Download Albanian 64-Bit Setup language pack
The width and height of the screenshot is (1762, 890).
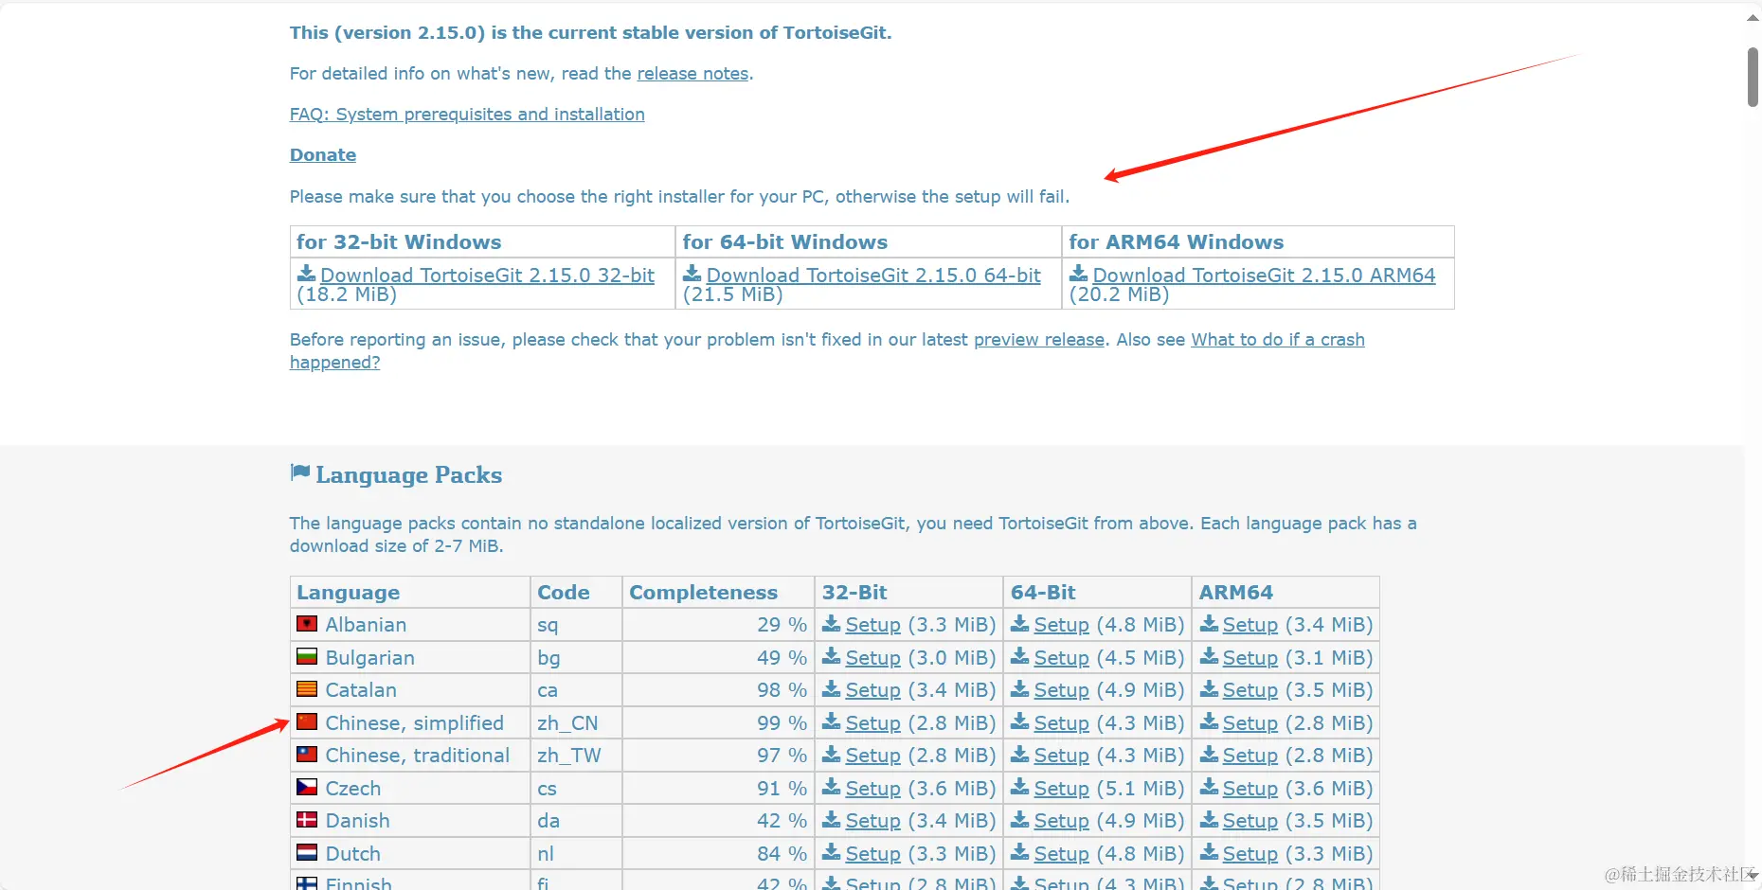pyautogui.click(x=1061, y=625)
